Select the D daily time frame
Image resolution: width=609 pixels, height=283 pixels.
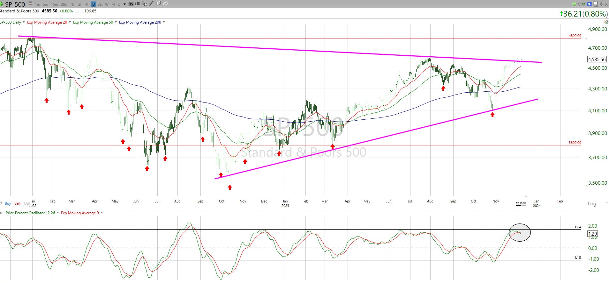[x=94, y=4]
